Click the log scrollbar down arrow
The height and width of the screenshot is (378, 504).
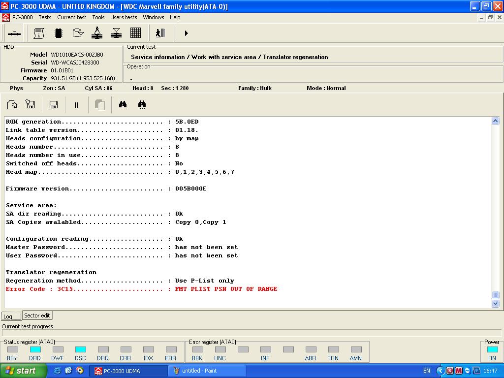(495, 303)
